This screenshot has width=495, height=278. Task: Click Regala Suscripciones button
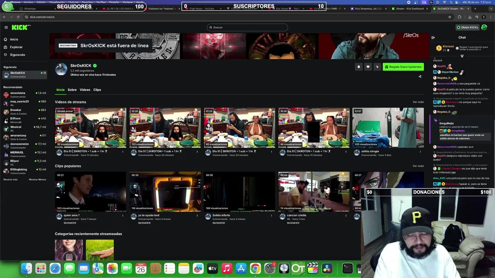pyautogui.click(x=403, y=67)
